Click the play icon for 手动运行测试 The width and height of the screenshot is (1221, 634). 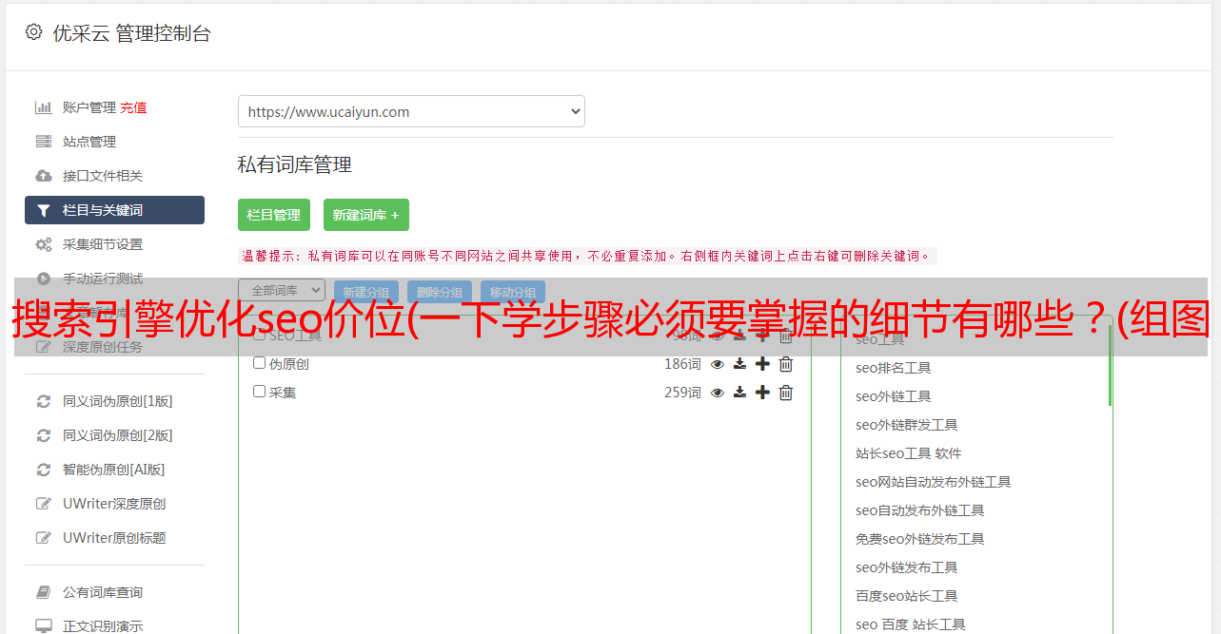[x=43, y=279]
